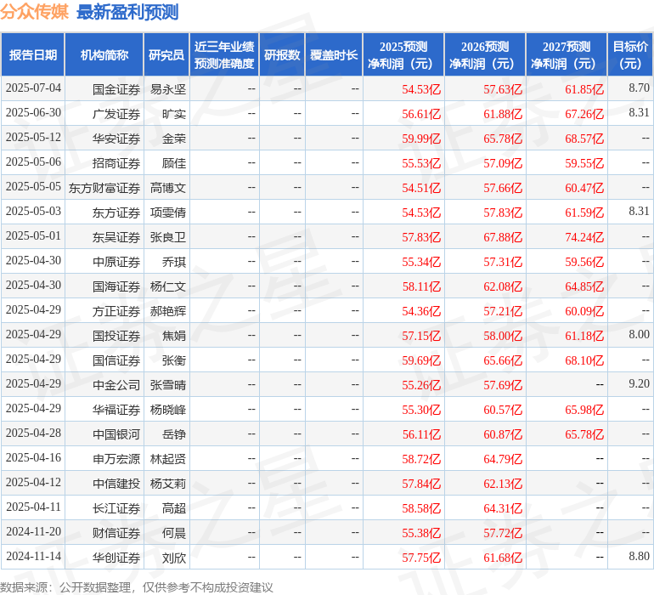Screen dimensions: 654x595
Task: Select the 74.24亿 forecast value for 东吴证券
Action: [584, 237]
